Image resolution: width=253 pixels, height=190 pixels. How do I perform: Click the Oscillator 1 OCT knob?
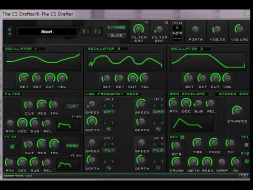tap(24, 78)
